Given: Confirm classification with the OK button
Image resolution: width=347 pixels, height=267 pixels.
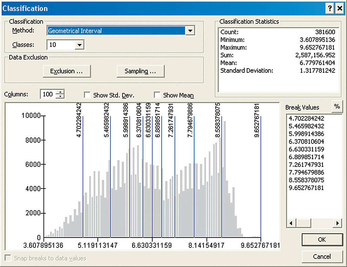Looking at the screenshot, I should (x=322, y=240).
